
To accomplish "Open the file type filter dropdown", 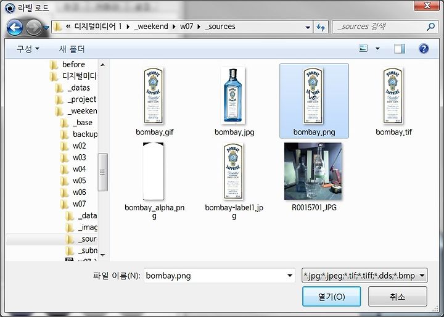I will [x=364, y=276].
